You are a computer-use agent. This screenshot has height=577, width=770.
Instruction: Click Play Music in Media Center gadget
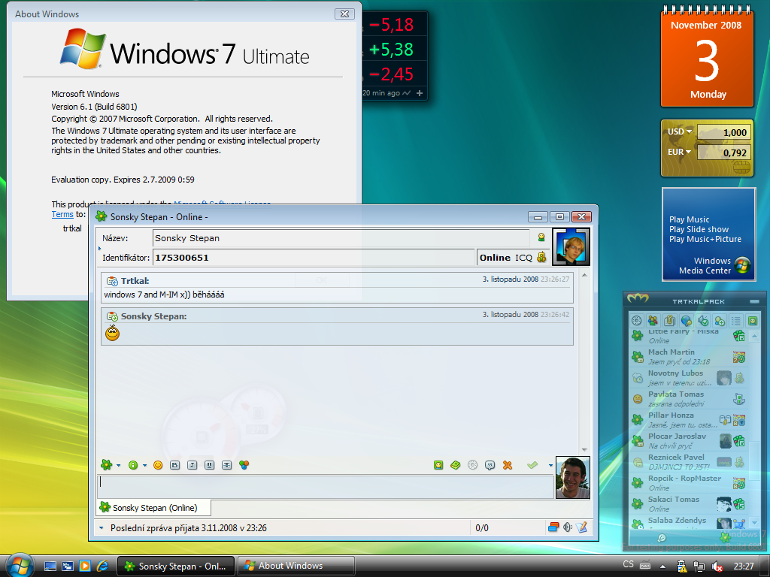[x=689, y=219]
